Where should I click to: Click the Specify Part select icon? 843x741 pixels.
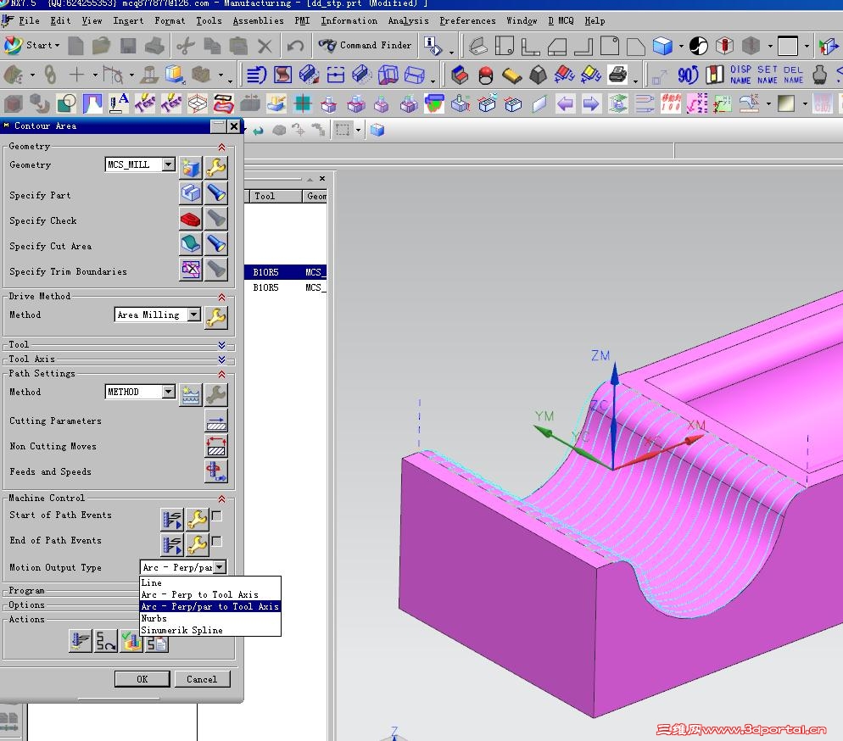coord(191,194)
